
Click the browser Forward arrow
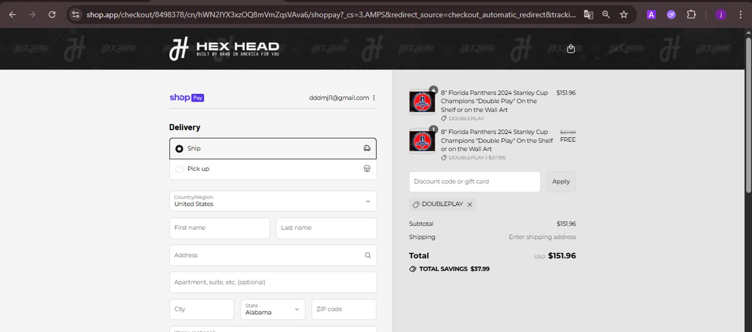[x=32, y=15]
